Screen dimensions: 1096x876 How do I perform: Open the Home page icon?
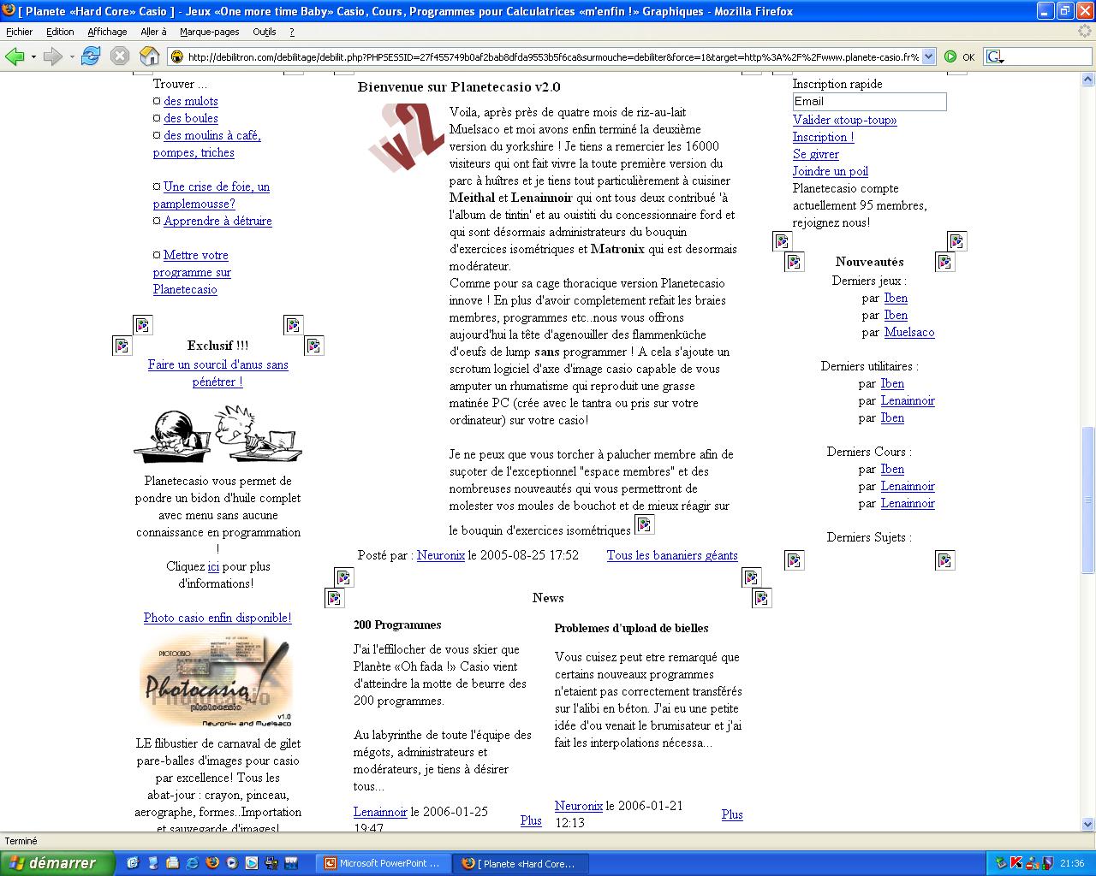coord(149,56)
